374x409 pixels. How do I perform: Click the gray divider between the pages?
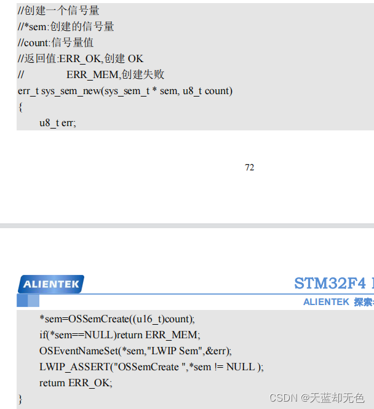pyautogui.click(x=187, y=226)
